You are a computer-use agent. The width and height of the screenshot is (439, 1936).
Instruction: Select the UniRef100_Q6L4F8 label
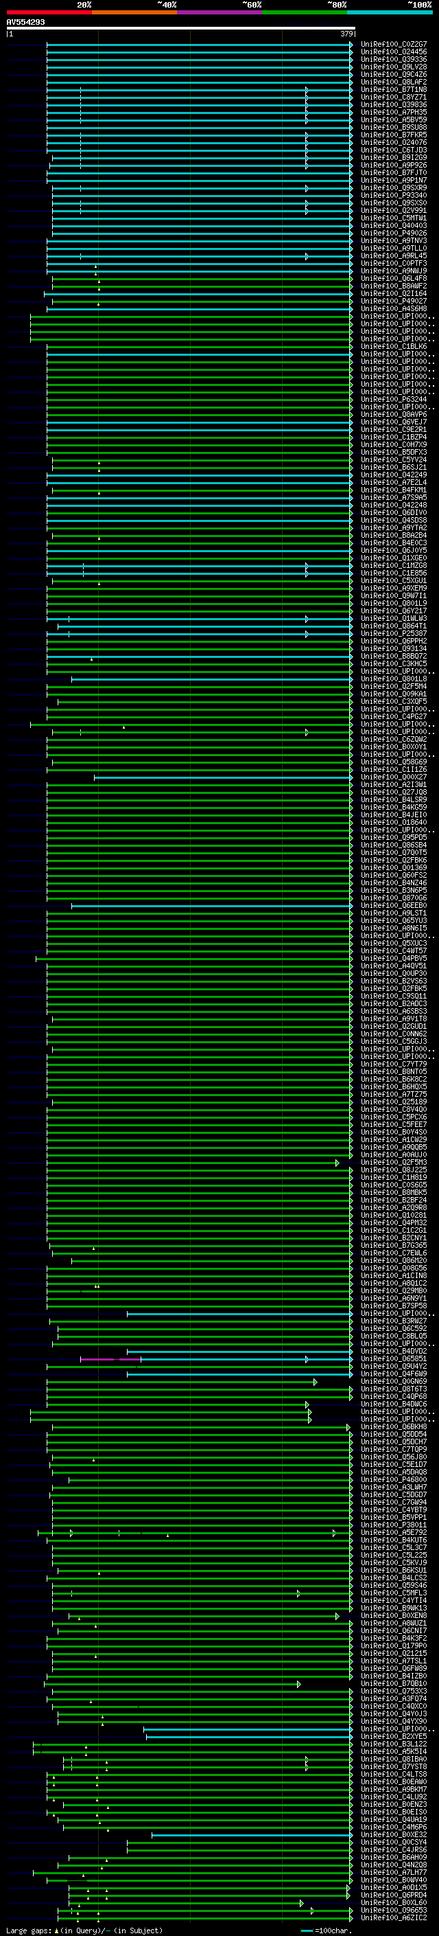coord(394,278)
